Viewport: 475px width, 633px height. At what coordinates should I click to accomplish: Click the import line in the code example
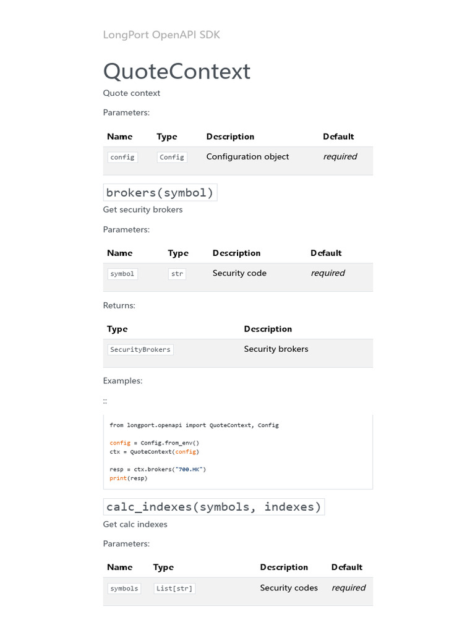(x=194, y=425)
